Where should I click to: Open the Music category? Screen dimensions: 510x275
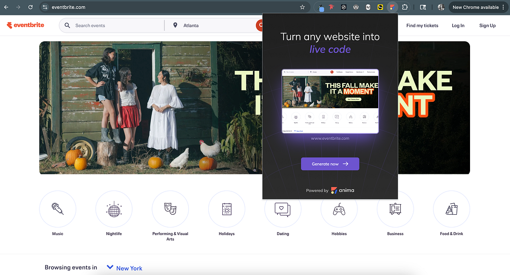(58, 209)
